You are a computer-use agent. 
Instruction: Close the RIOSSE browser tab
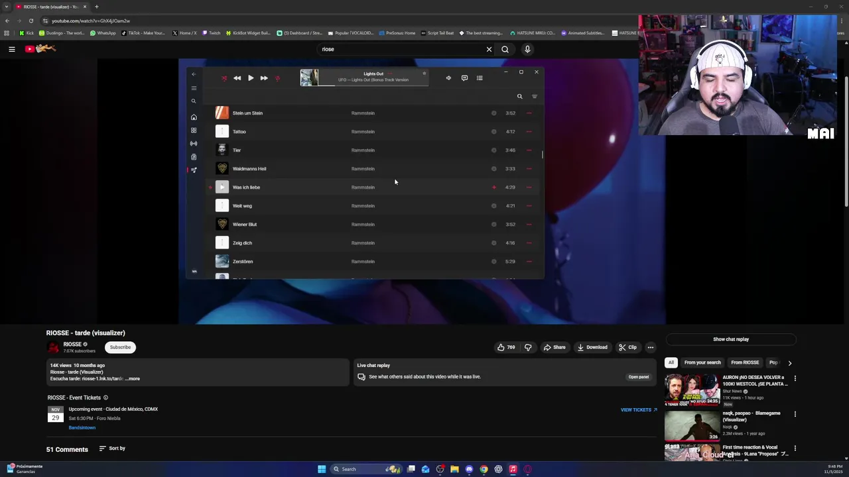pos(85,7)
